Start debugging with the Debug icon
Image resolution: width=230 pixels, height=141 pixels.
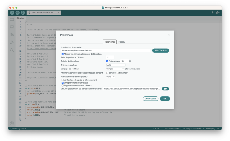(x=23, y=13)
